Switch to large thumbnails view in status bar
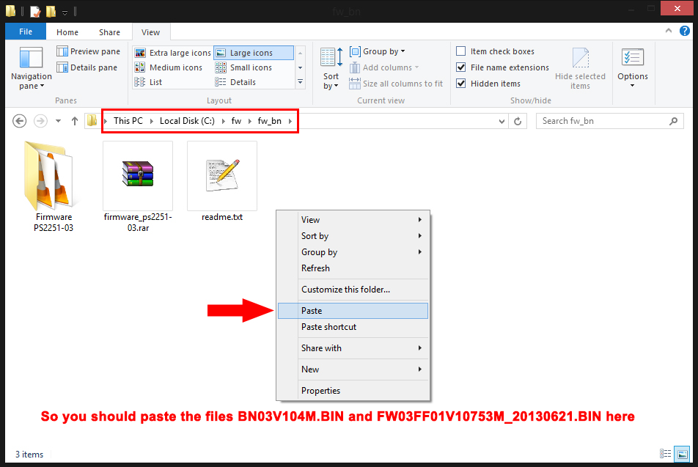Image resolution: width=698 pixels, height=467 pixels. (x=682, y=454)
